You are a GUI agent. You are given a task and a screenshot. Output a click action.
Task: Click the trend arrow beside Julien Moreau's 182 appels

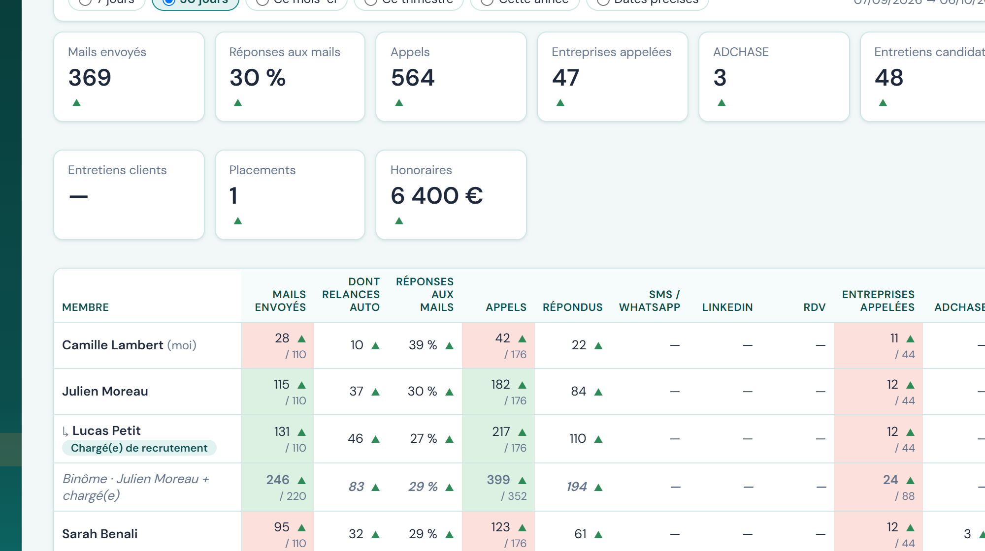pyautogui.click(x=523, y=385)
